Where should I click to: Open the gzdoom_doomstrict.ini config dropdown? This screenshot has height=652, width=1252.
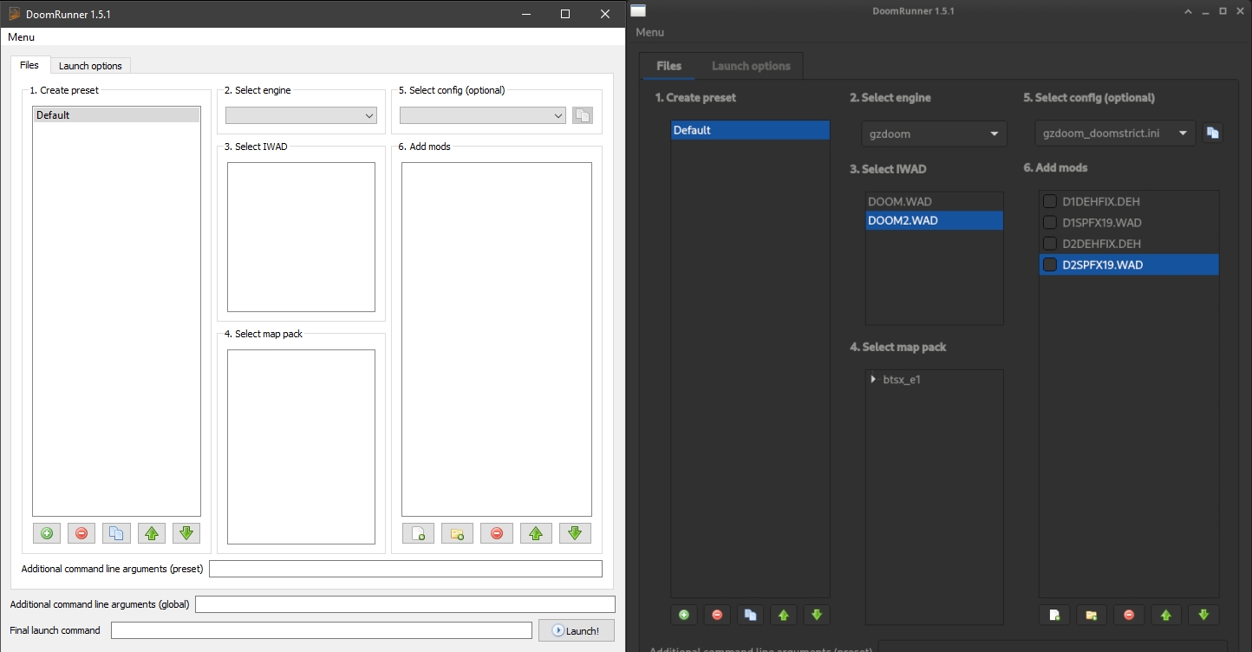1114,133
